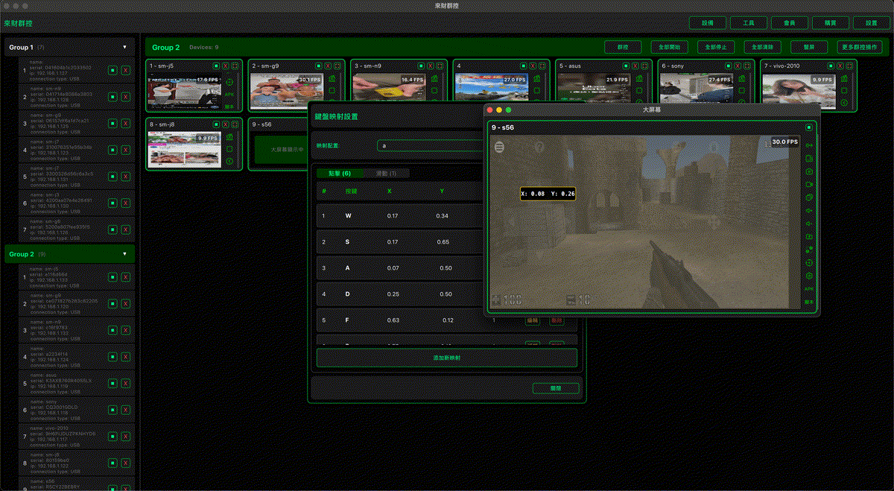Click the 群控 button in Group 2 header

[x=623, y=47]
